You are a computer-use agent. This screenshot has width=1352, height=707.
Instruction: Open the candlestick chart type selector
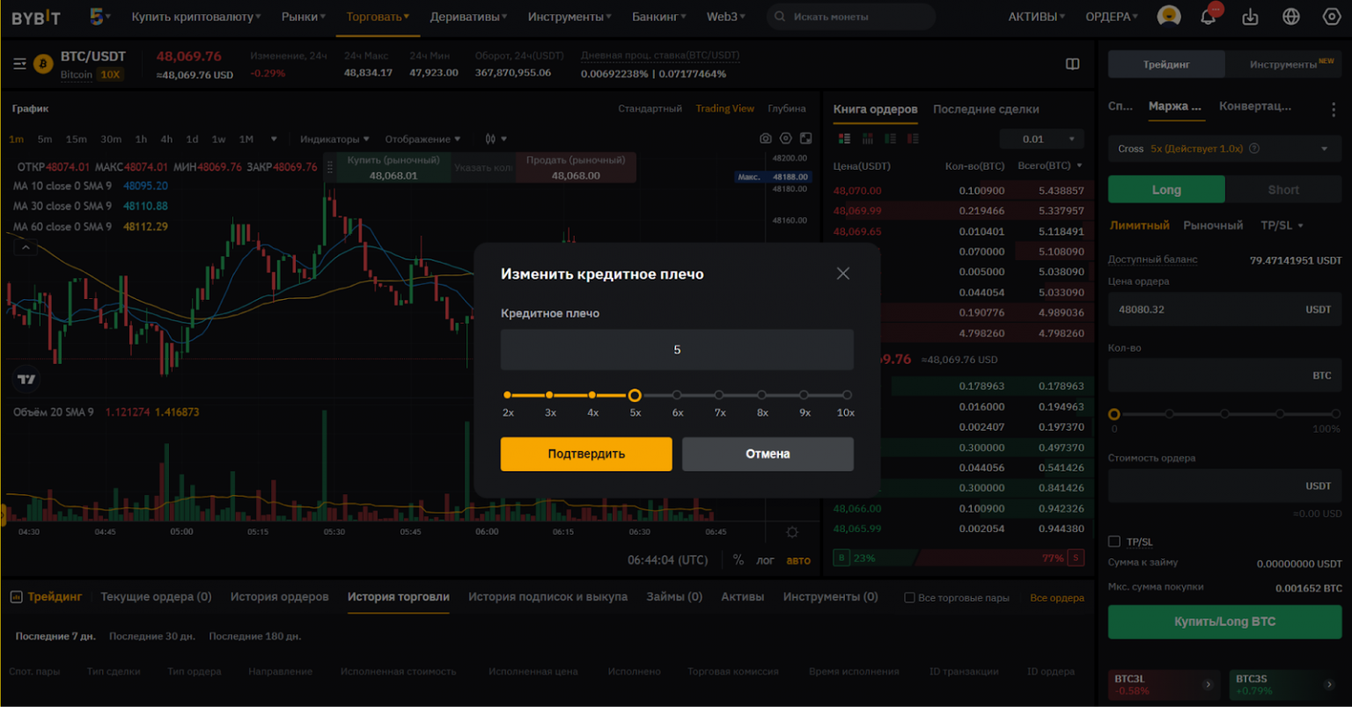pyautogui.click(x=496, y=139)
